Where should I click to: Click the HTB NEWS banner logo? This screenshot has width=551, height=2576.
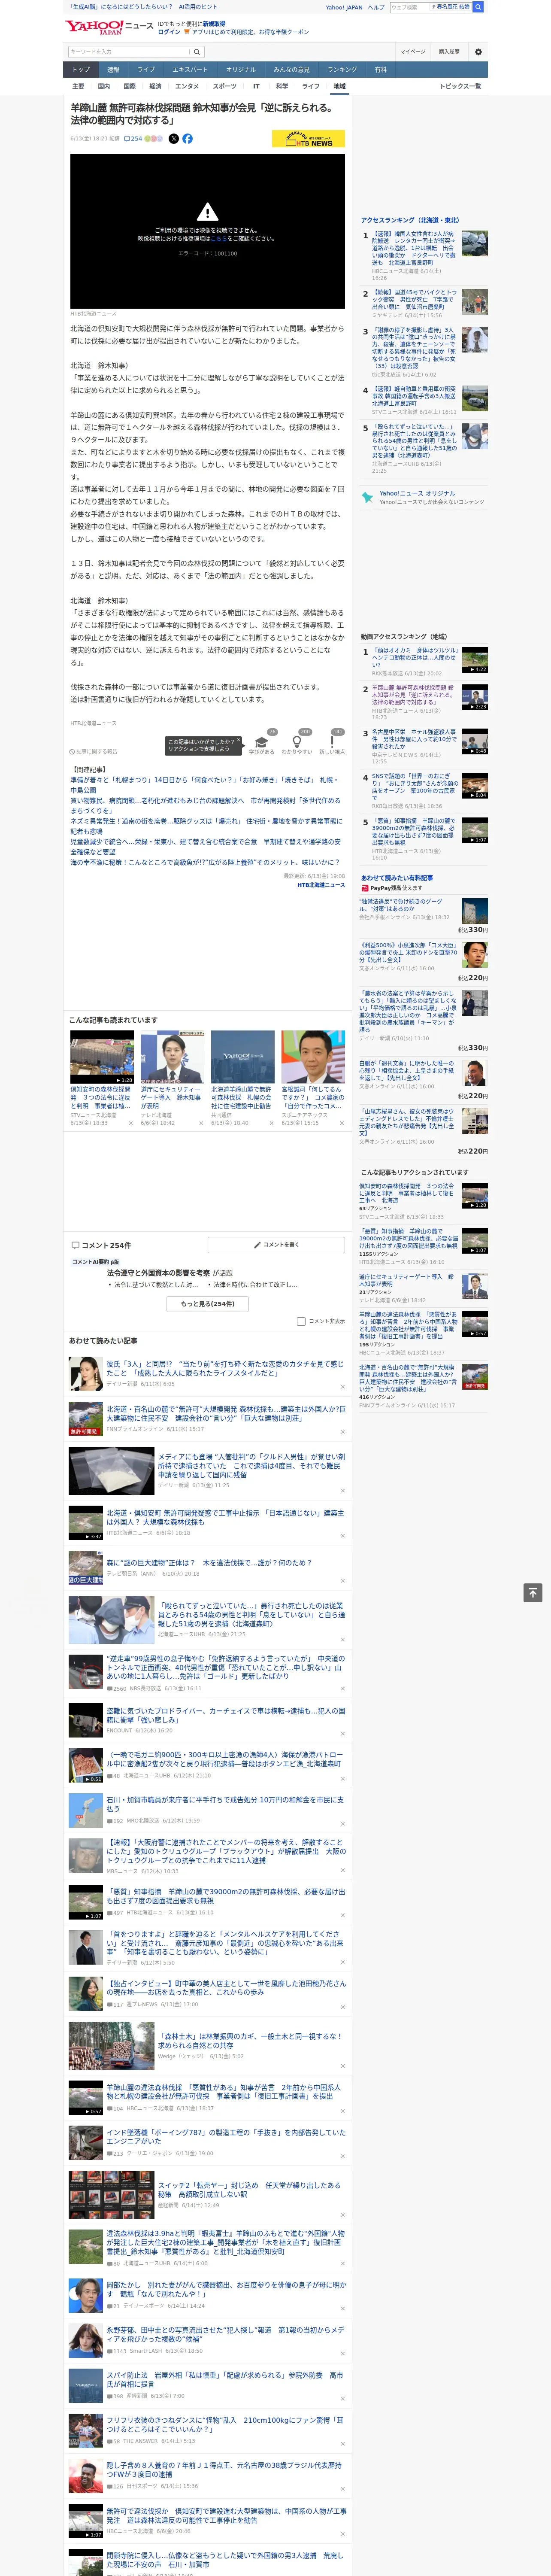coord(308,139)
